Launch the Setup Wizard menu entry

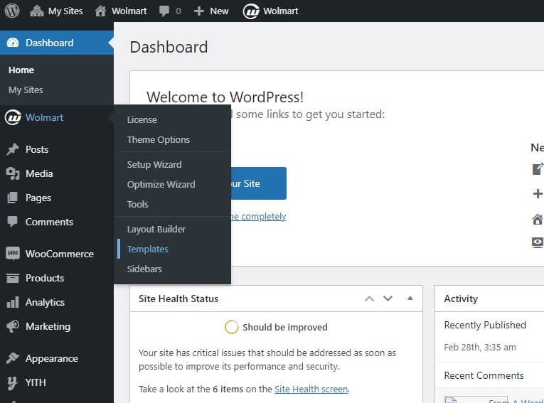(154, 164)
